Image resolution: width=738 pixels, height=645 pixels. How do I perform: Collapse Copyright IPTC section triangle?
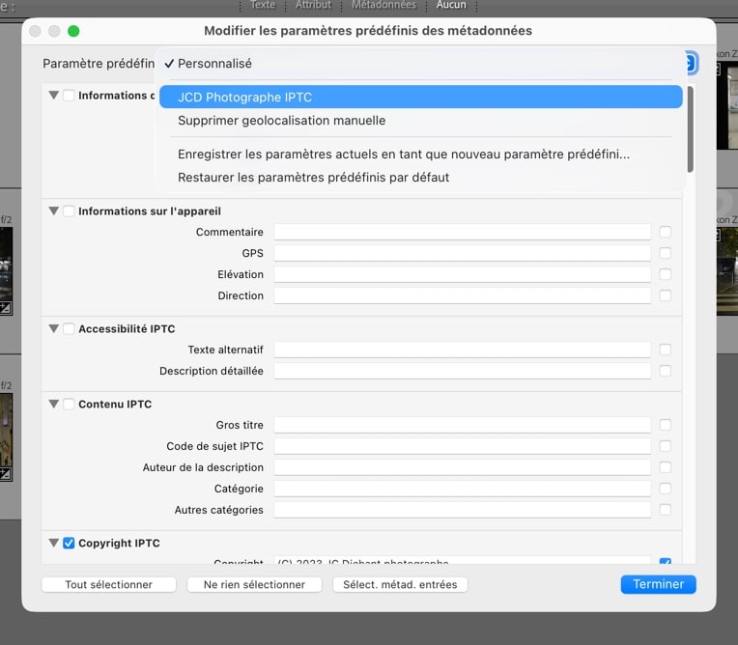pyautogui.click(x=54, y=543)
